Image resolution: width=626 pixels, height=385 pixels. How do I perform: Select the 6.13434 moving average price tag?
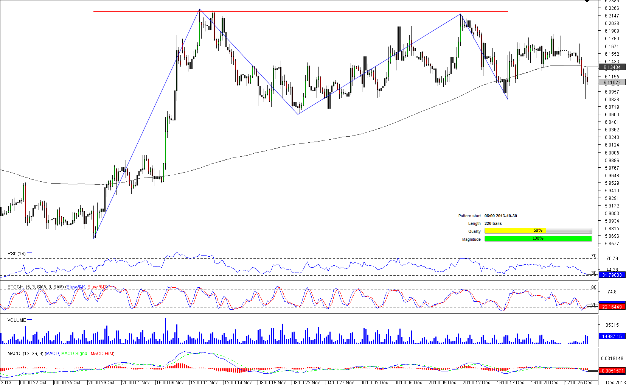tap(612, 67)
